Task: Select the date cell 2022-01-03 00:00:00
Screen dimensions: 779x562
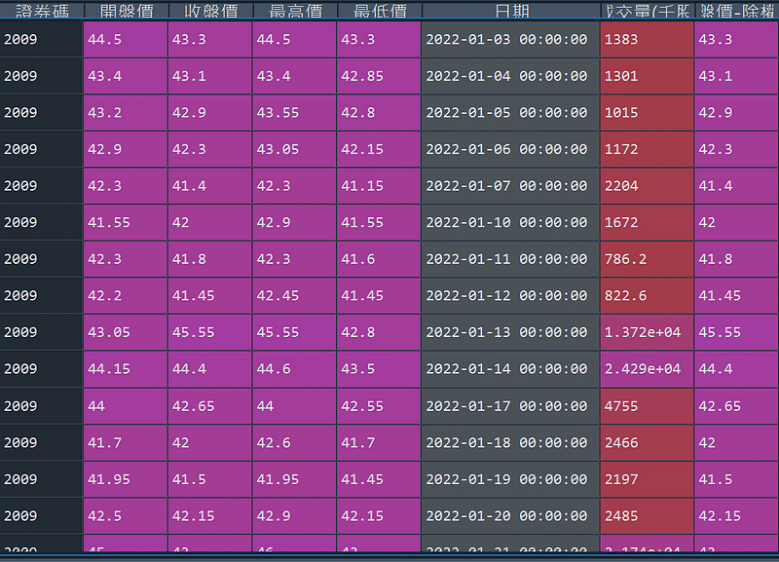Action: coord(510,39)
